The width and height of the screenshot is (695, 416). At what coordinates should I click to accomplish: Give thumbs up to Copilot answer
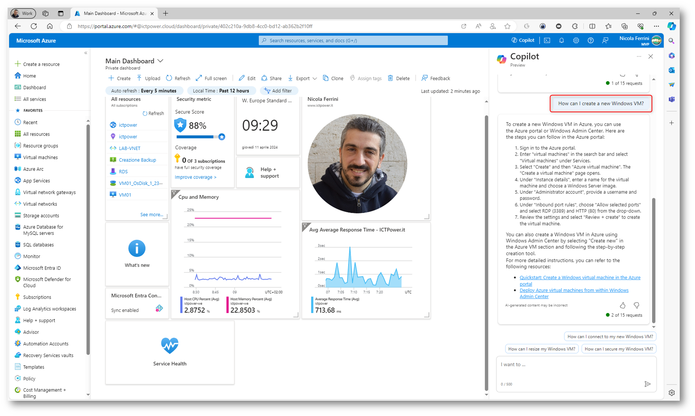[x=622, y=305]
